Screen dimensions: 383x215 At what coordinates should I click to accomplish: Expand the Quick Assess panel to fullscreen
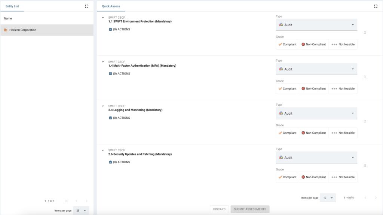(376, 6)
